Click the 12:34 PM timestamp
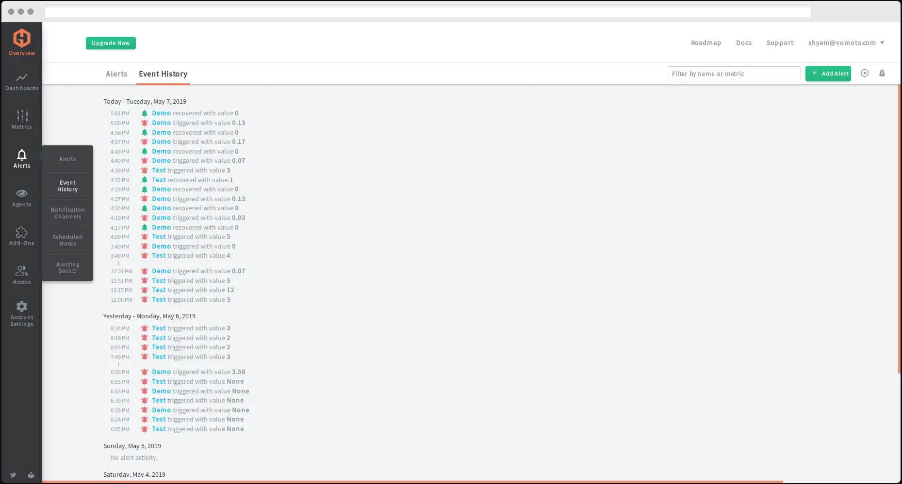 [x=121, y=272]
